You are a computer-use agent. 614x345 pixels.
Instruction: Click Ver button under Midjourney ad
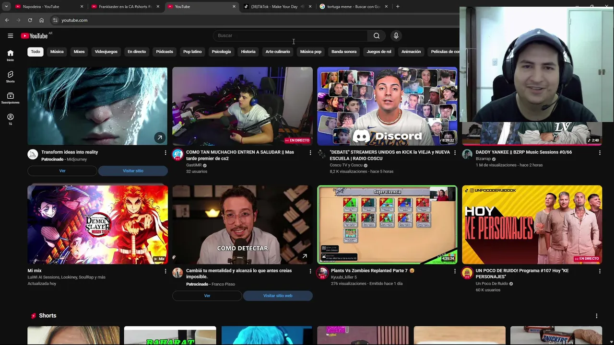(x=62, y=171)
